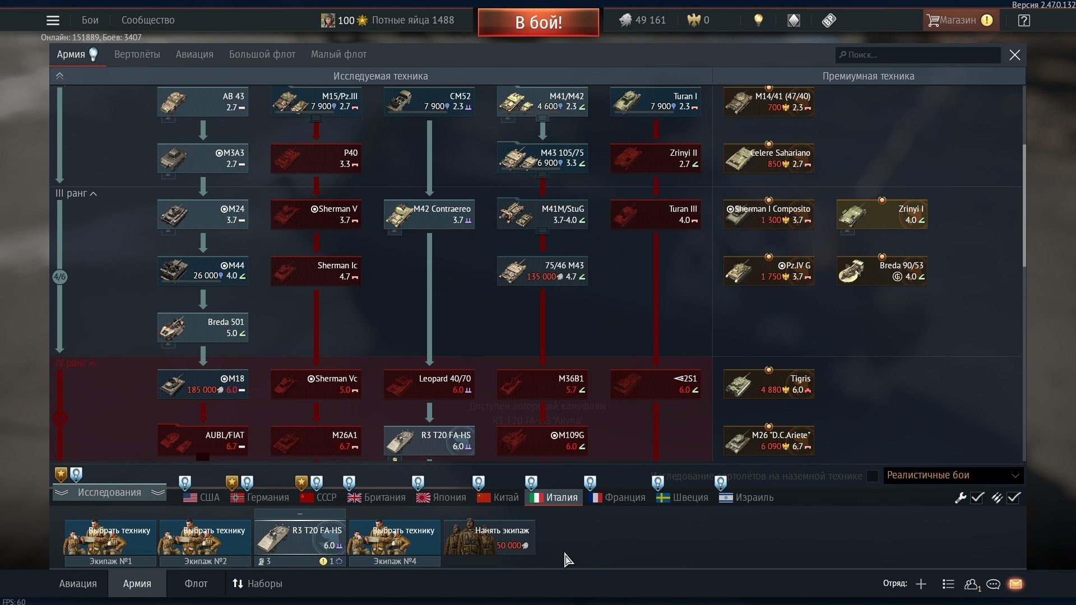This screenshot has height=605, width=1076.
Task: Enable helicopter research on ground vehicles checkbox
Action: tap(872, 476)
